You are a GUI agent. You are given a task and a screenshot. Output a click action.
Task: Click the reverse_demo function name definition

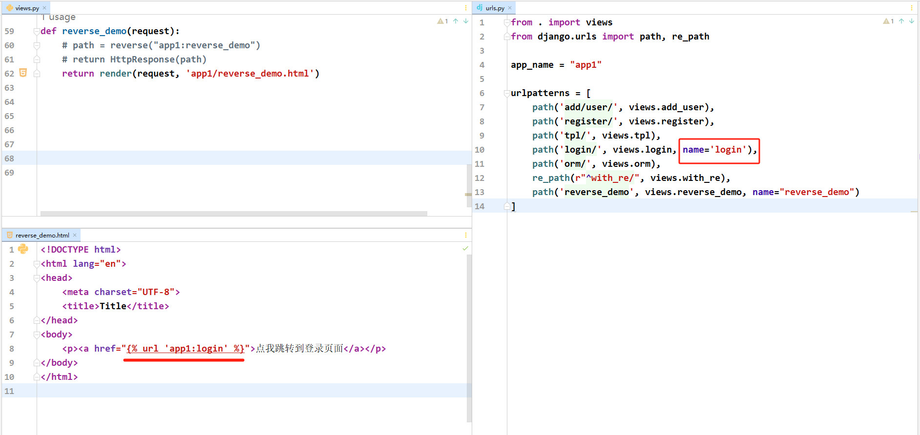tap(94, 31)
